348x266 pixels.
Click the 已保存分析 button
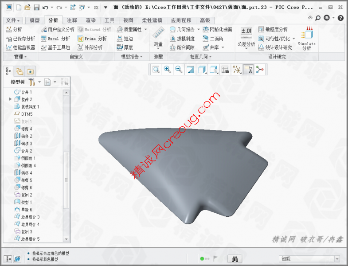click(x=20, y=39)
